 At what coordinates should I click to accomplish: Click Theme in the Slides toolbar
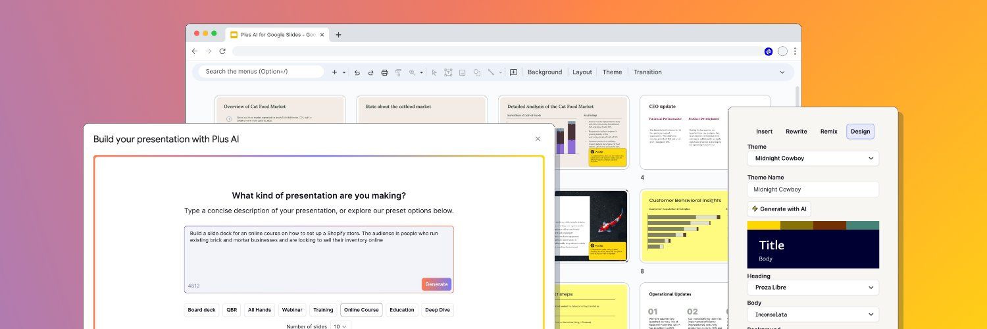[x=612, y=72]
